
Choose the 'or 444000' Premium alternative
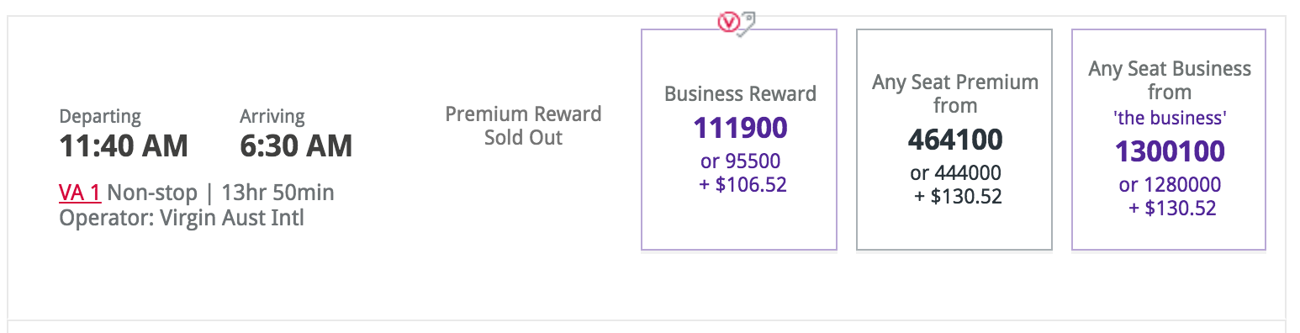pos(955,173)
